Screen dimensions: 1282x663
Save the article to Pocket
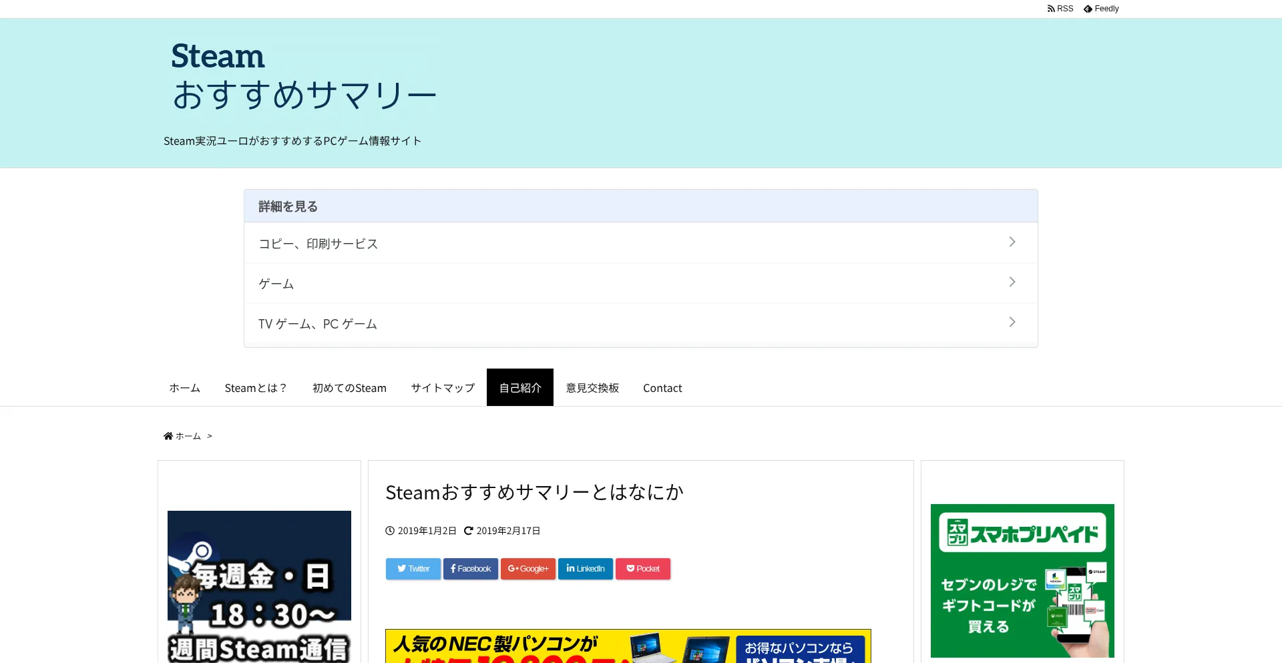click(643, 569)
